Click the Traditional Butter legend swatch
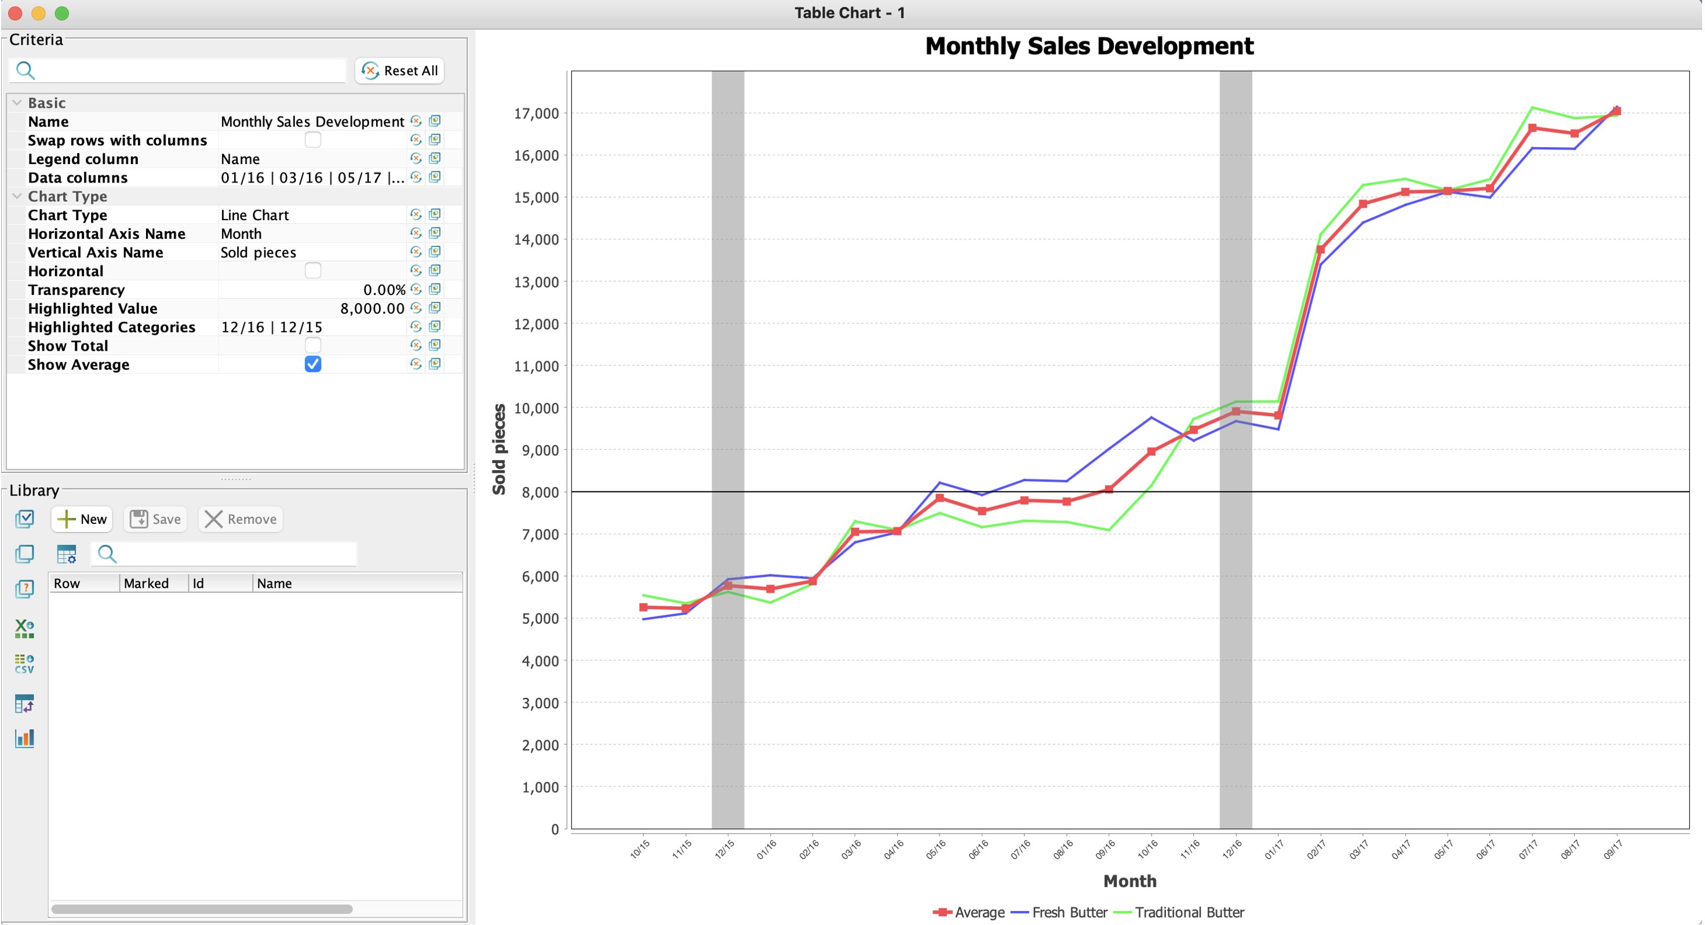The image size is (1705, 925). tap(1123, 912)
